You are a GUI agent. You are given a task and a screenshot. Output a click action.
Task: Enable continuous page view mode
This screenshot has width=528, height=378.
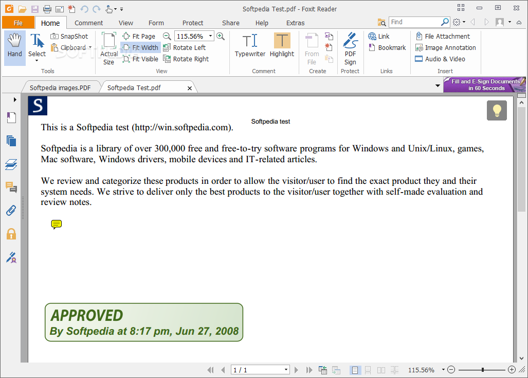pos(368,370)
